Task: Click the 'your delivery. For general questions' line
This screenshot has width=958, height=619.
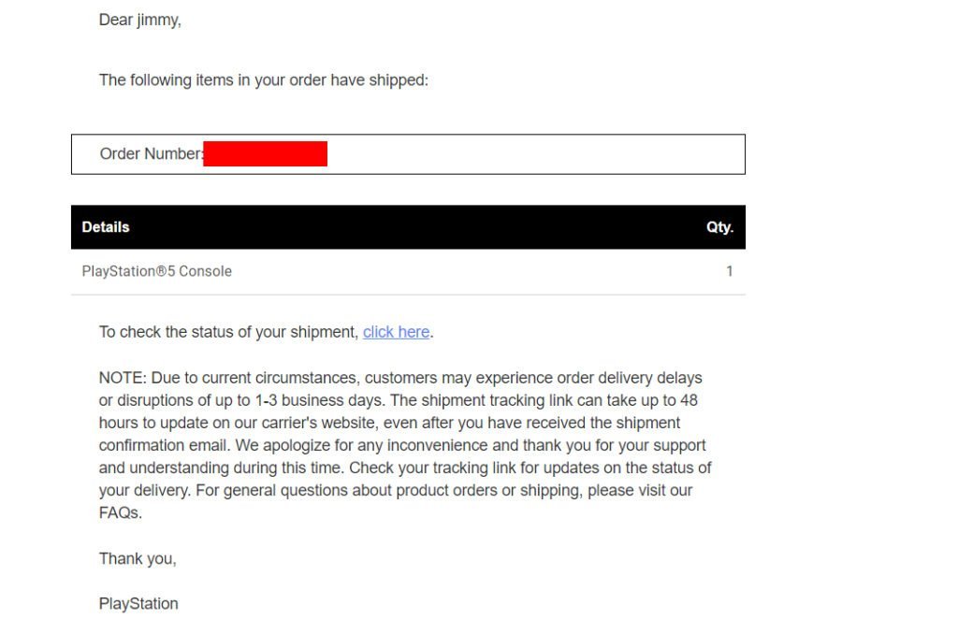Action: pos(396,491)
